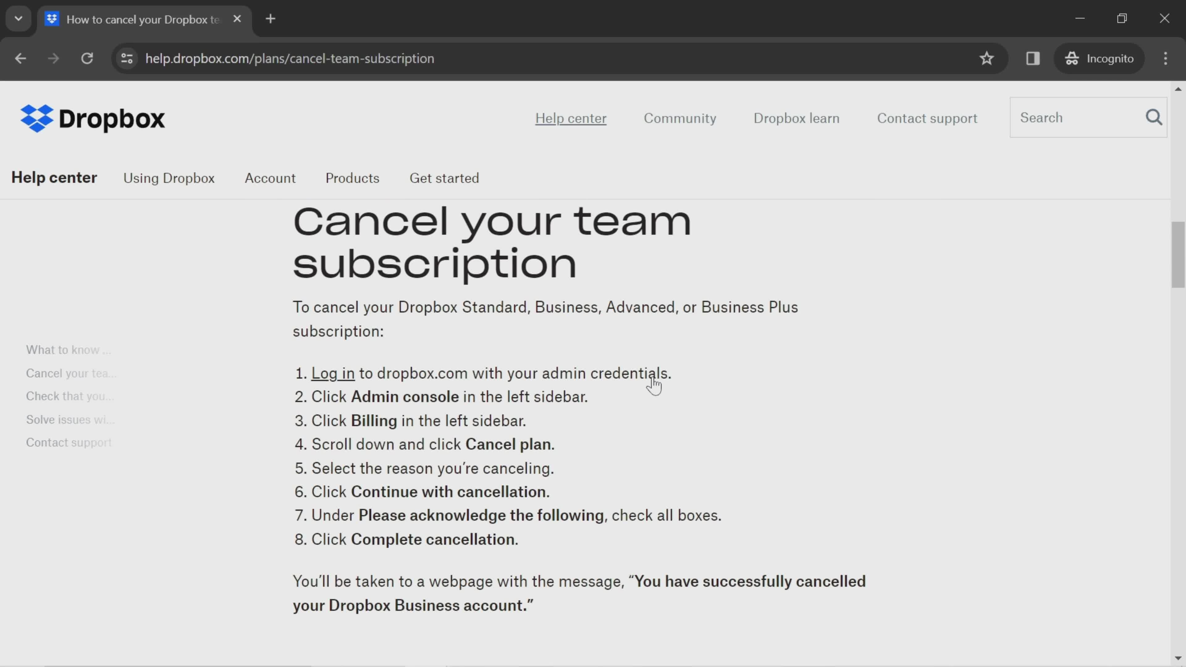
Task: Click the Incognito indicator
Action: pyautogui.click(x=1099, y=58)
